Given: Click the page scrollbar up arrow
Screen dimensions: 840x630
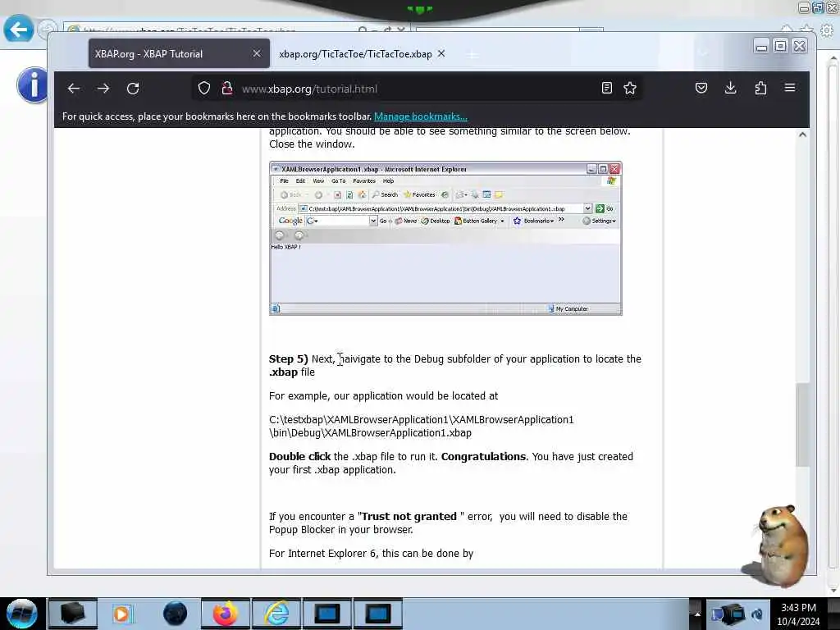Looking at the screenshot, I should (x=802, y=135).
